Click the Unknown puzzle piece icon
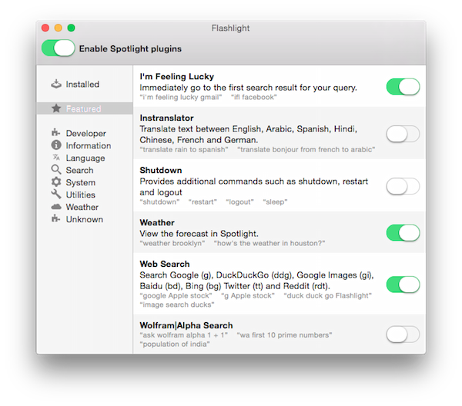 coord(55,219)
